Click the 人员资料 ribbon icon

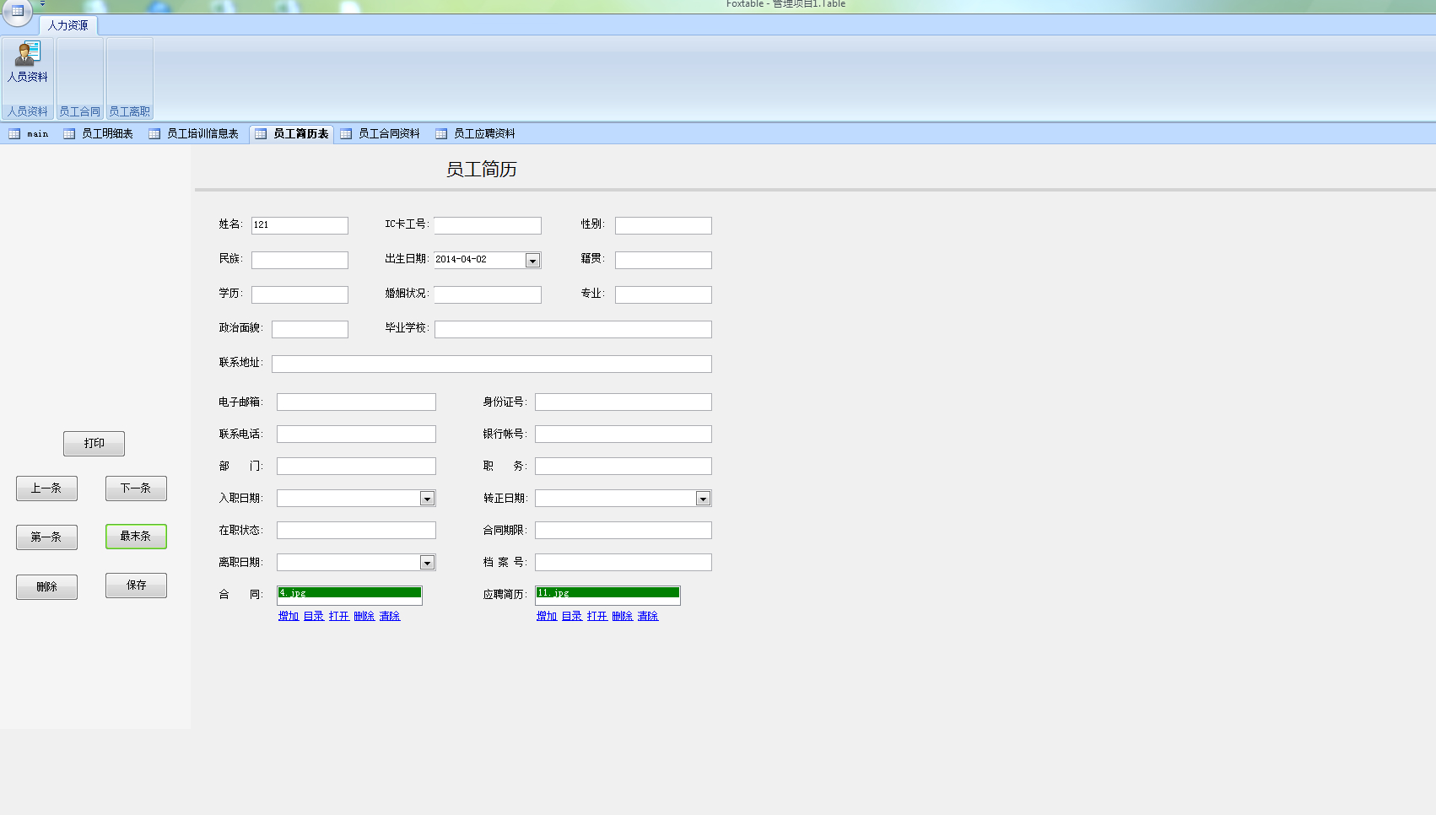[x=28, y=62]
